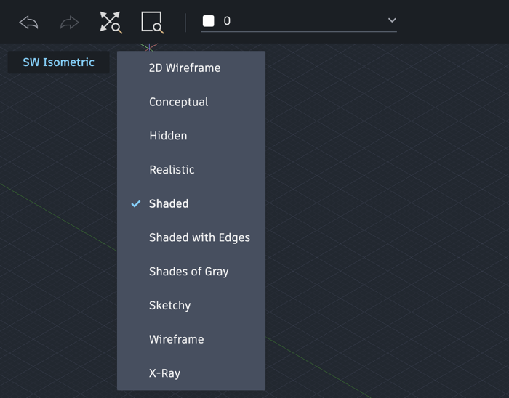Choose Shaded with Edges style

(x=199, y=237)
